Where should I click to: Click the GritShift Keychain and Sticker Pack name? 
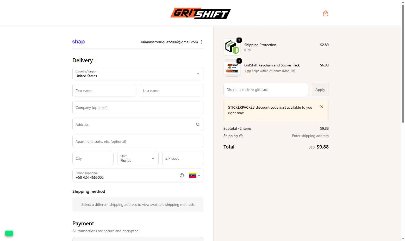coord(272,65)
